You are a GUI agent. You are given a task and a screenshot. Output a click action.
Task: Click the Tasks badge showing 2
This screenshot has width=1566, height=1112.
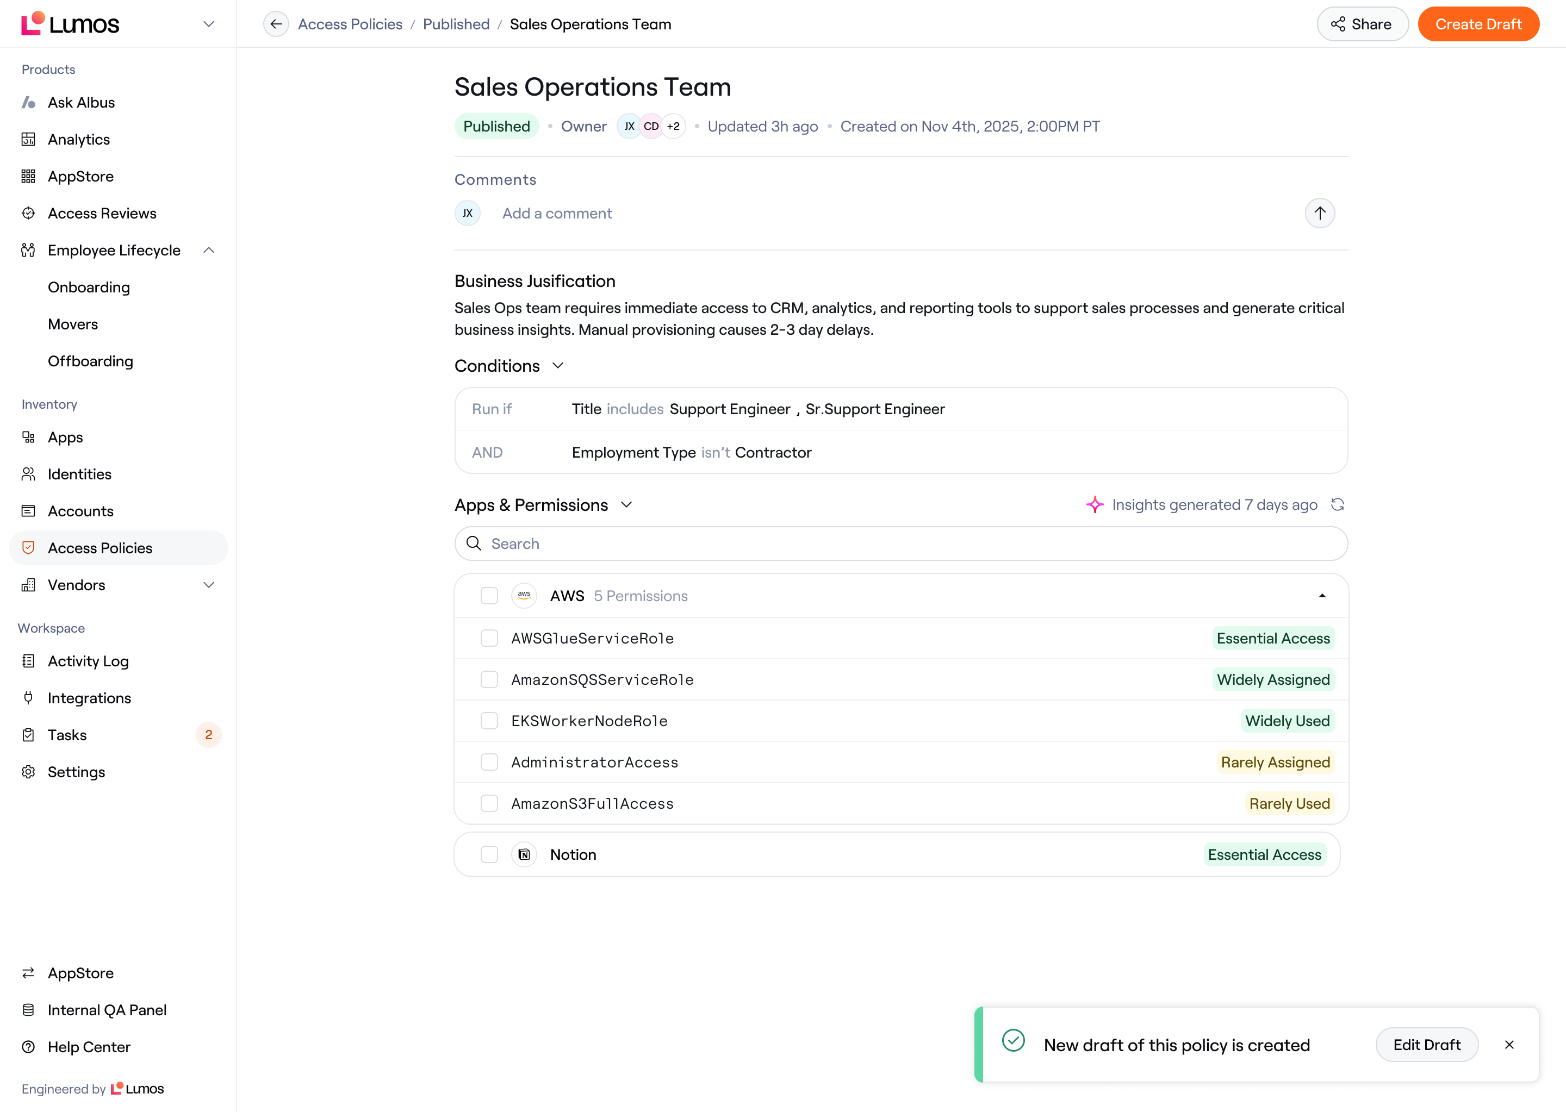[208, 735]
